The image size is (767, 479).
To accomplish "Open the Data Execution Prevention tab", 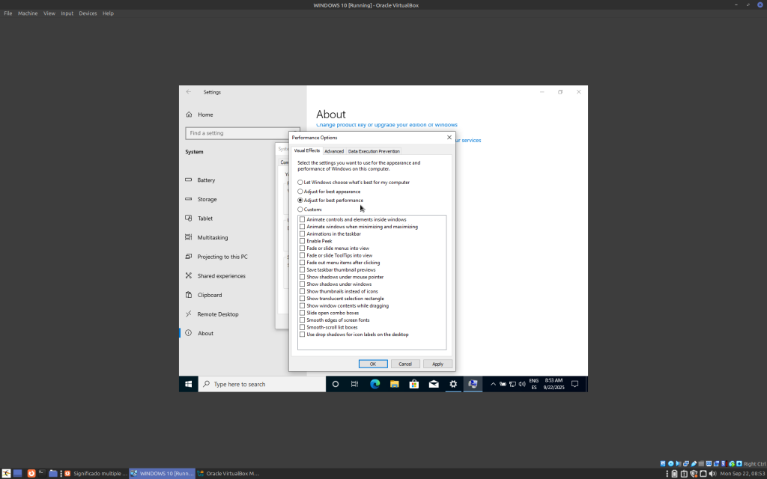I will point(374,151).
